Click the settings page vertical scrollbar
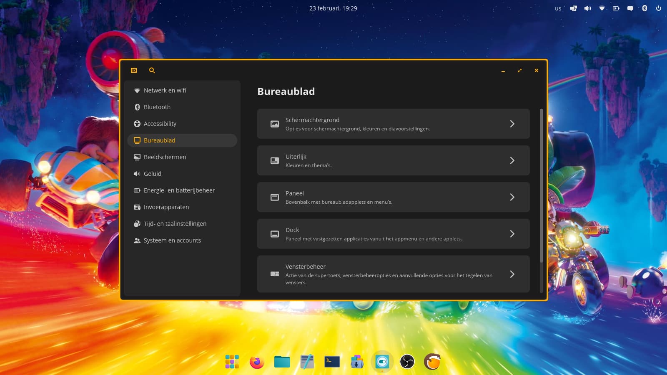The height and width of the screenshot is (375, 667). point(542,186)
